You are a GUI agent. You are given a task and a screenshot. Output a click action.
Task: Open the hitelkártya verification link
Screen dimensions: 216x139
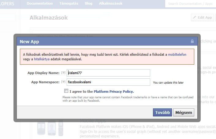coord(42,59)
